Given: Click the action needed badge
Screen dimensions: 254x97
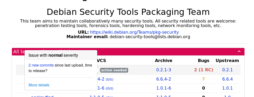Looking at the screenshot, I should (x=114, y=70).
